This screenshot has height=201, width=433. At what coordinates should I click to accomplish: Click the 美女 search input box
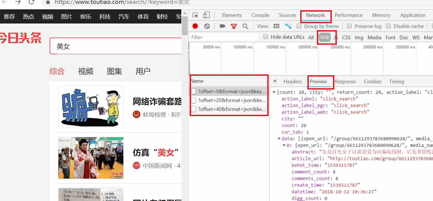coord(116,46)
